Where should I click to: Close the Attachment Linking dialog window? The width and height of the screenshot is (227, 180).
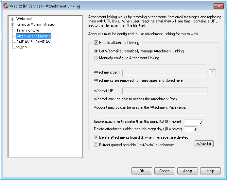click(218, 6)
